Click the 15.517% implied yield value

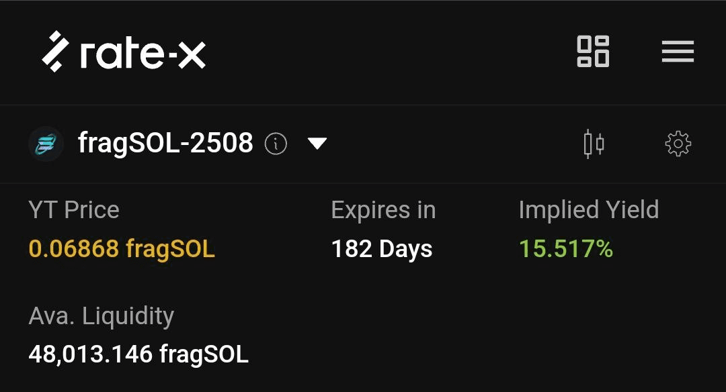[x=566, y=249]
